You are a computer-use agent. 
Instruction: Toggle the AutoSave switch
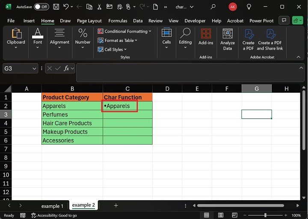(41, 7)
